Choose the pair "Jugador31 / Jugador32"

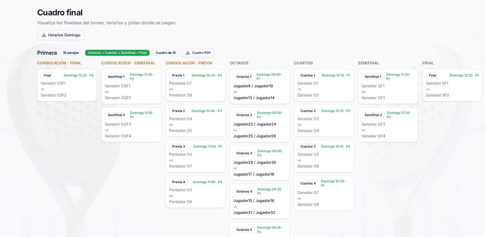point(254,212)
